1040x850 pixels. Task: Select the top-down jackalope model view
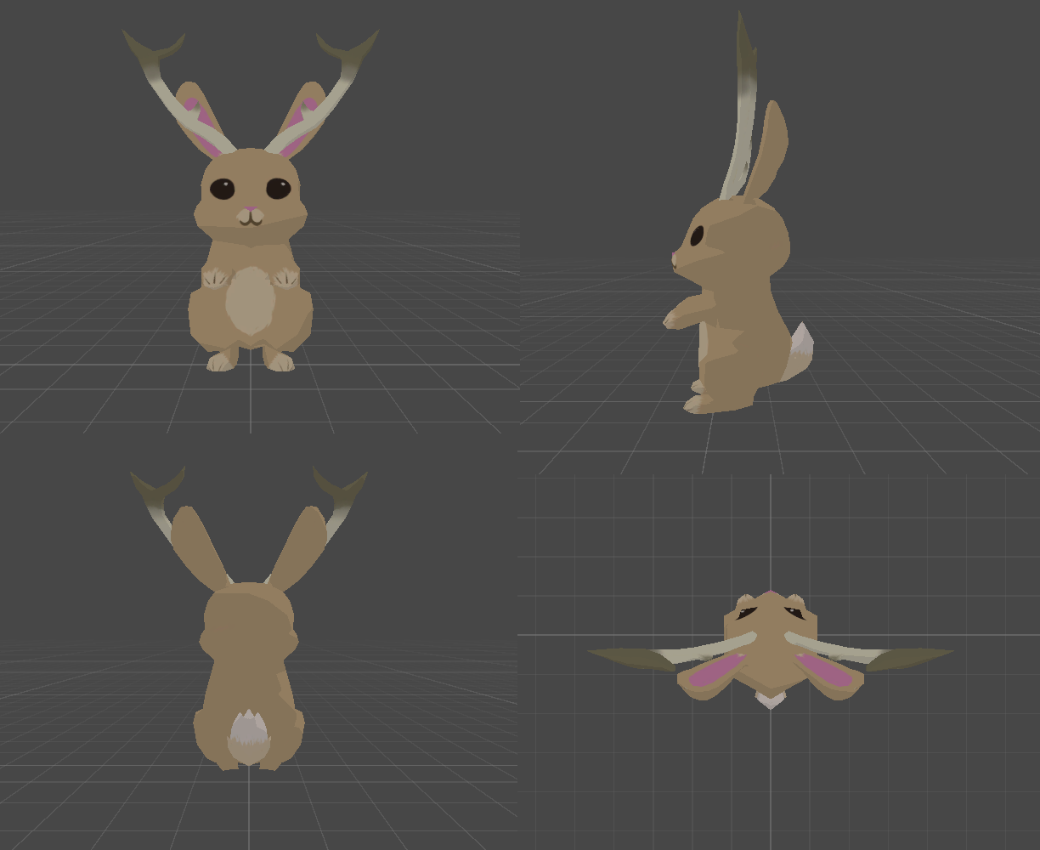[770, 650]
